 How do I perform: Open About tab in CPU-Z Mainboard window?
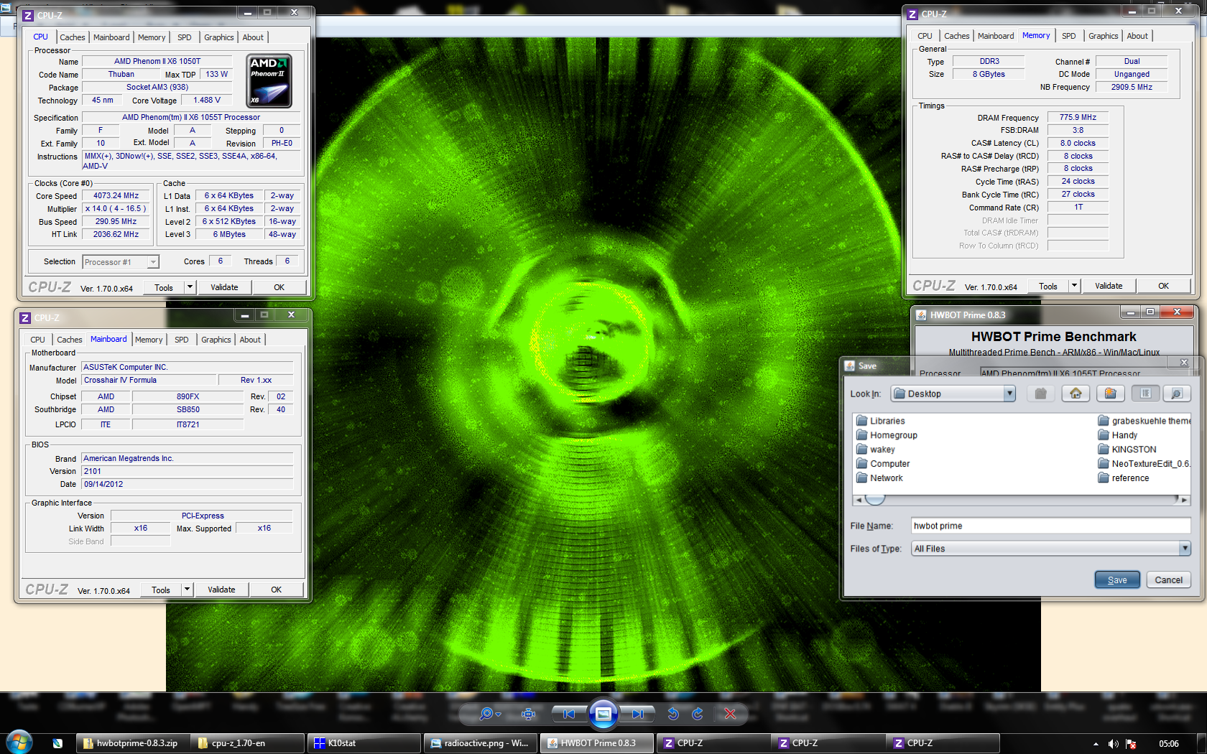250,340
